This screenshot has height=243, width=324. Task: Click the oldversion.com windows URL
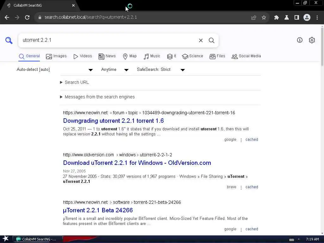(118, 155)
